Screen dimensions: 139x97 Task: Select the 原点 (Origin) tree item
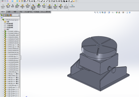pyautogui.click(x=7, y=29)
